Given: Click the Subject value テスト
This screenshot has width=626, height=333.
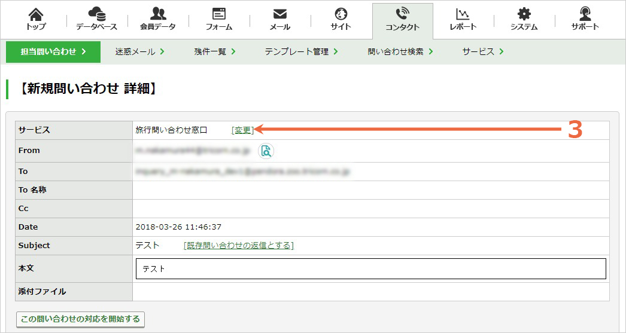Looking at the screenshot, I should point(147,245).
